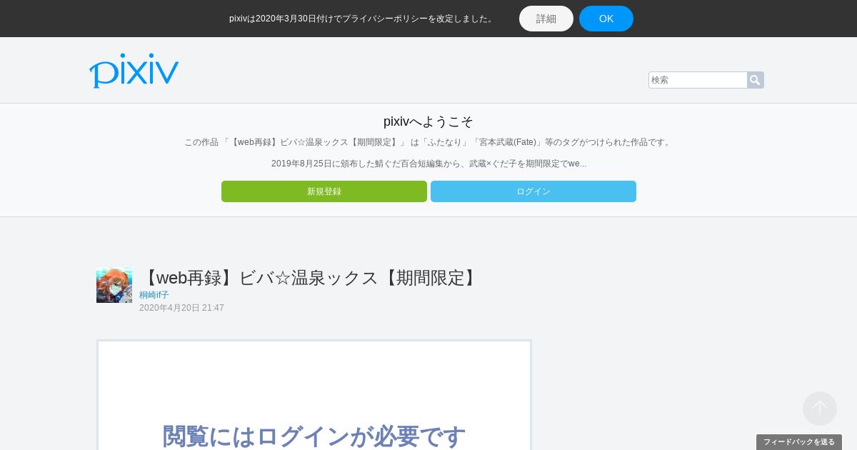Click the privacy policy notice text

pyautogui.click(x=362, y=19)
